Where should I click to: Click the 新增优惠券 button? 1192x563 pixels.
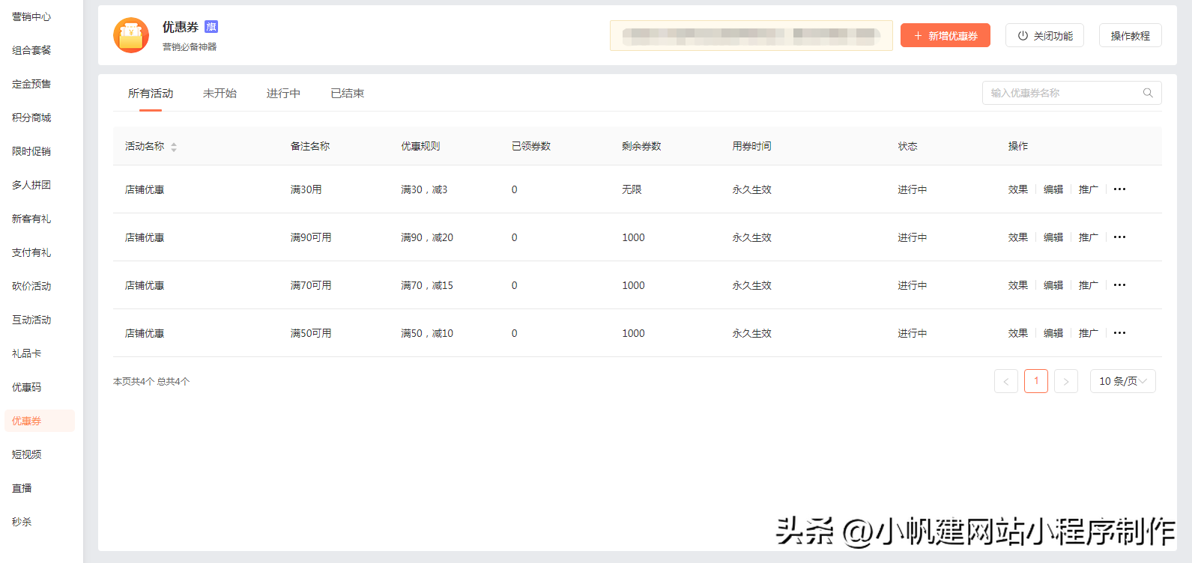click(x=945, y=36)
